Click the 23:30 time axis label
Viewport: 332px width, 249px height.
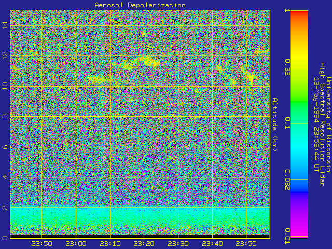[178, 244]
